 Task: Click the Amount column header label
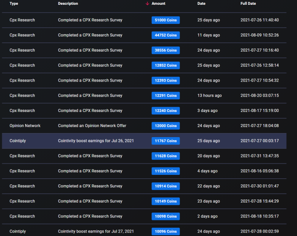(x=158, y=3)
